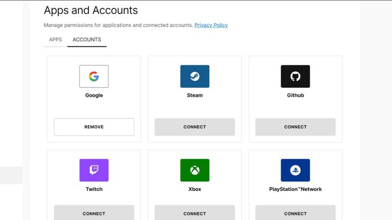Click the Twitch logo icon

click(94, 170)
